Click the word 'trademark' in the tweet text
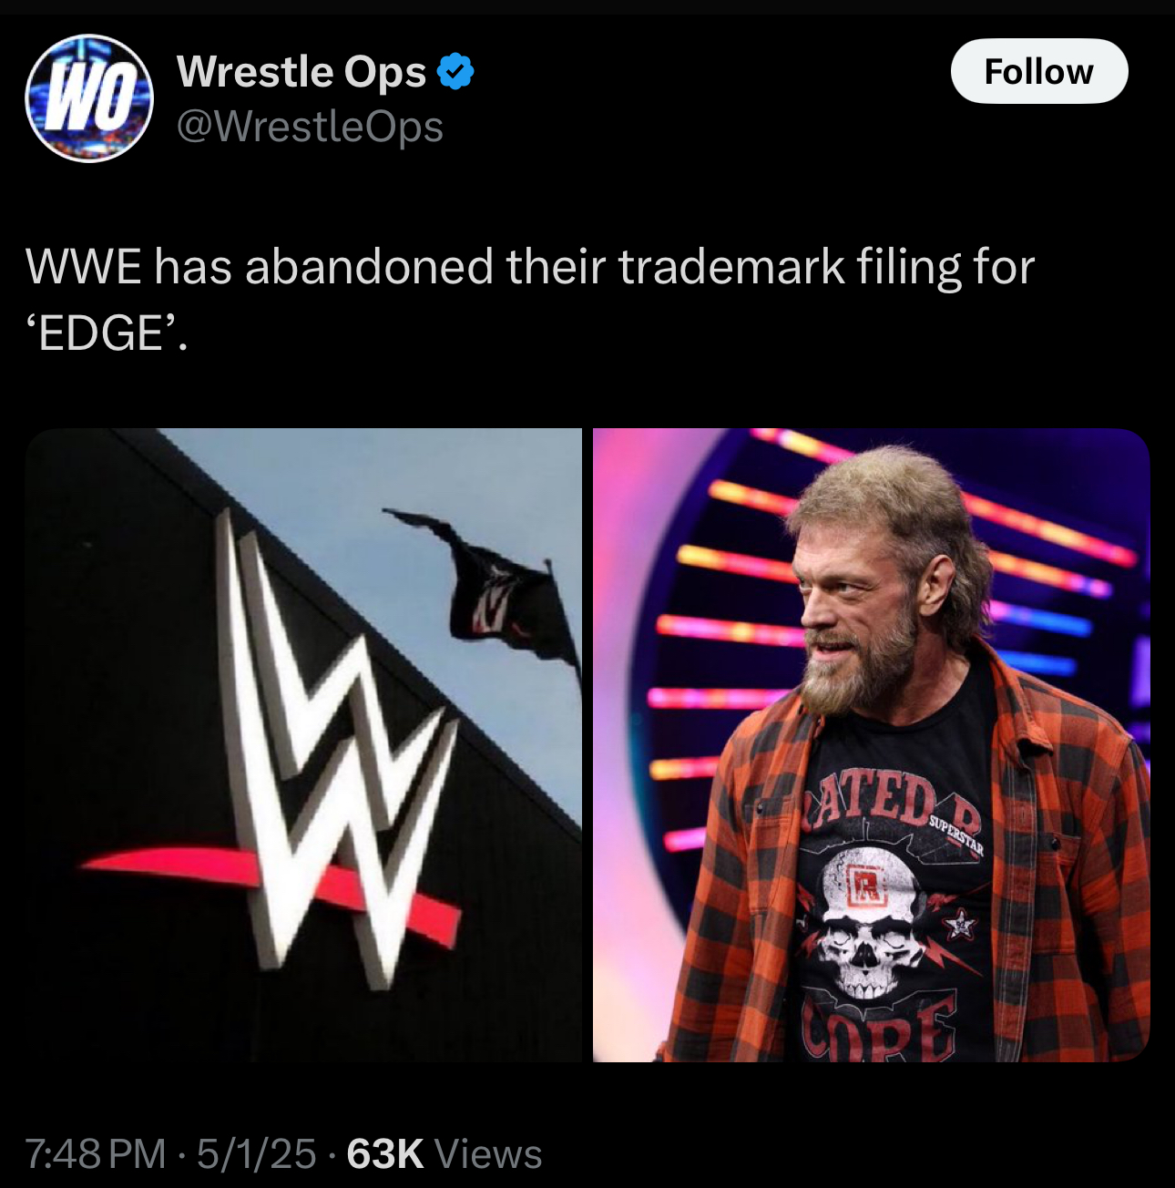Screen dimensions: 1175x1188 click(x=731, y=267)
